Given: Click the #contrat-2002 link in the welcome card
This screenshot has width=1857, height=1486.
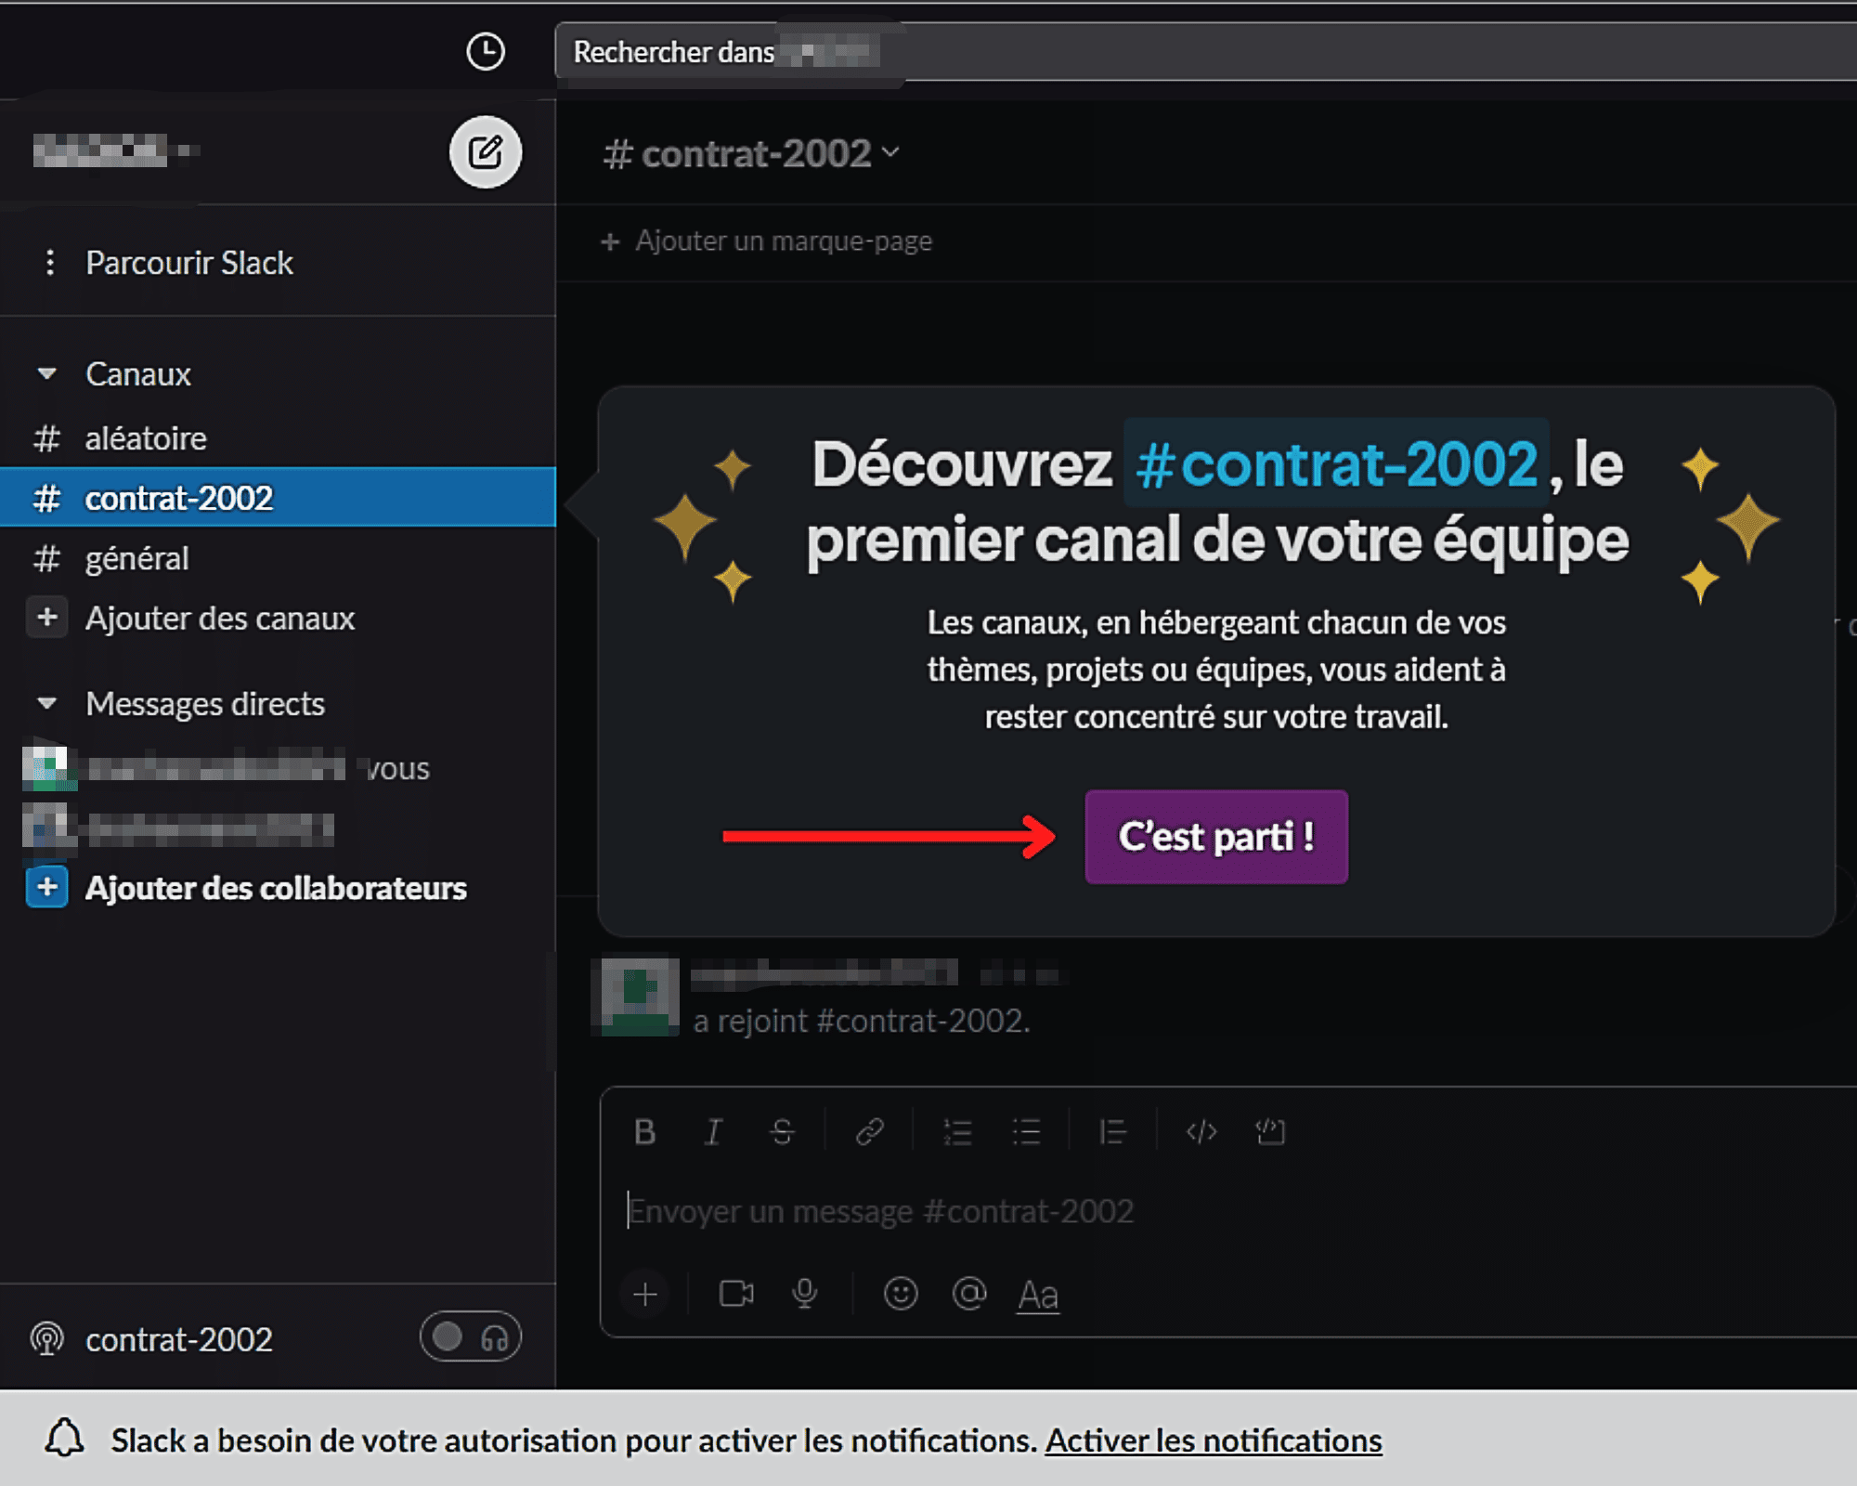Looking at the screenshot, I should [x=1336, y=464].
